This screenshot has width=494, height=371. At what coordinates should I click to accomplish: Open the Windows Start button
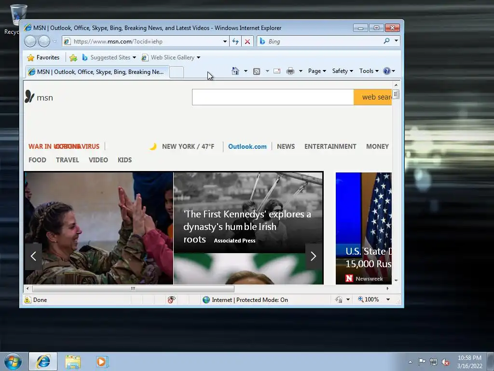click(13, 361)
